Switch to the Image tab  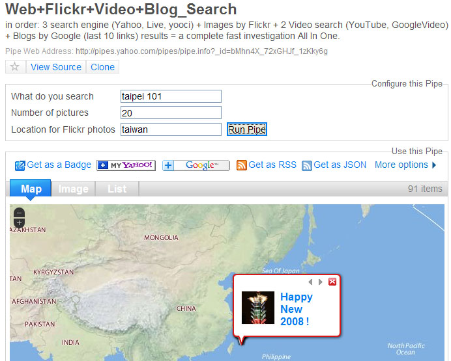74,189
